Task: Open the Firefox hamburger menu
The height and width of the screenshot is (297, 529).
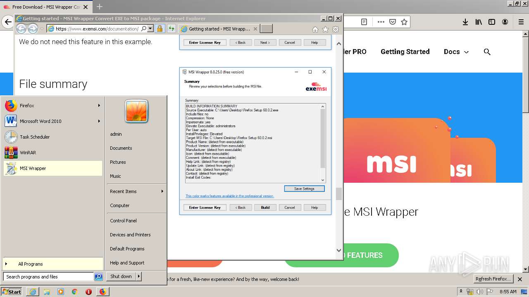Action: (521, 22)
